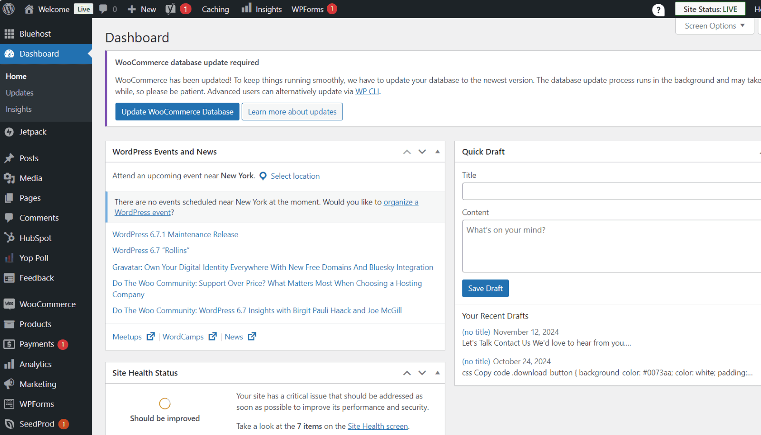Select the HubSpot sprocket icon
This screenshot has width=761, height=435.
pyautogui.click(x=10, y=238)
